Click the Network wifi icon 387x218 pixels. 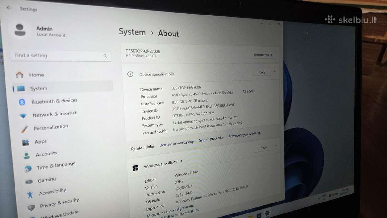(x=23, y=116)
